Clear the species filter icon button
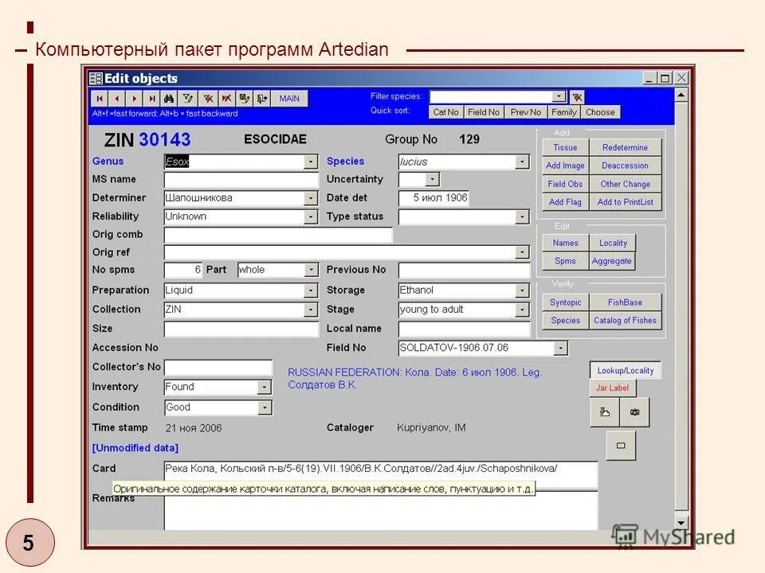The height and width of the screenshot is (573, 765). pyautogui.click(x=577, y=97)
